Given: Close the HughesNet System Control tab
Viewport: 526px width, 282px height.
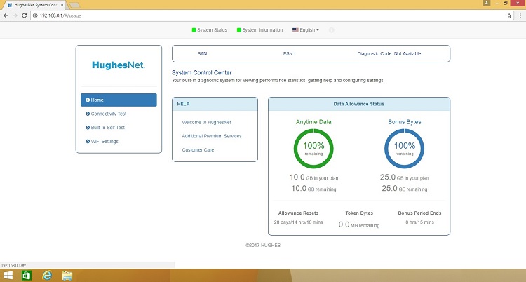Looking at the screenshot, I should click(x=62, y=5).
